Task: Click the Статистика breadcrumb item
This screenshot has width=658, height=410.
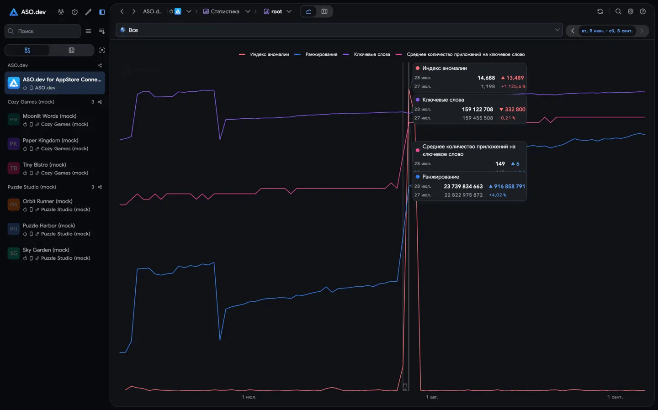Action: (x=221, y=11)
